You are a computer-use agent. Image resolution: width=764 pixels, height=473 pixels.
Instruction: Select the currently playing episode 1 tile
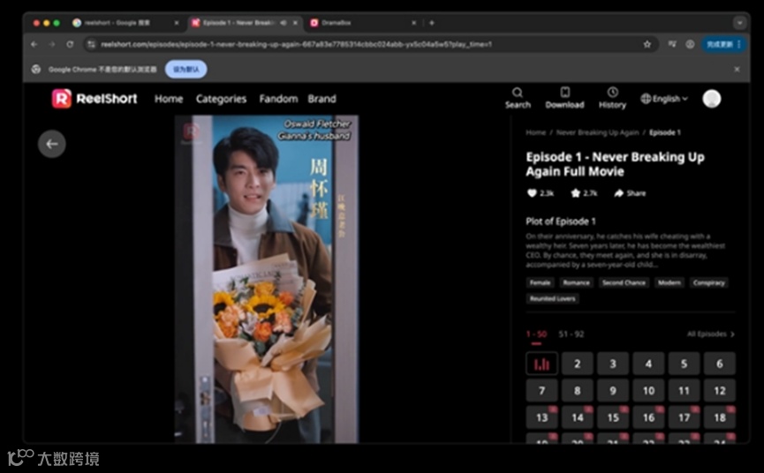point(541,364)
